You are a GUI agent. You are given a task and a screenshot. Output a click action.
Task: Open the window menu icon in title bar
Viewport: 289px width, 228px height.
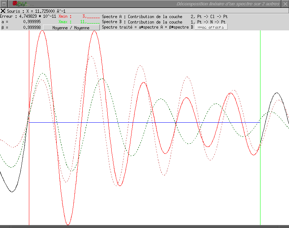pyautogui.click(x=4, y=4)
